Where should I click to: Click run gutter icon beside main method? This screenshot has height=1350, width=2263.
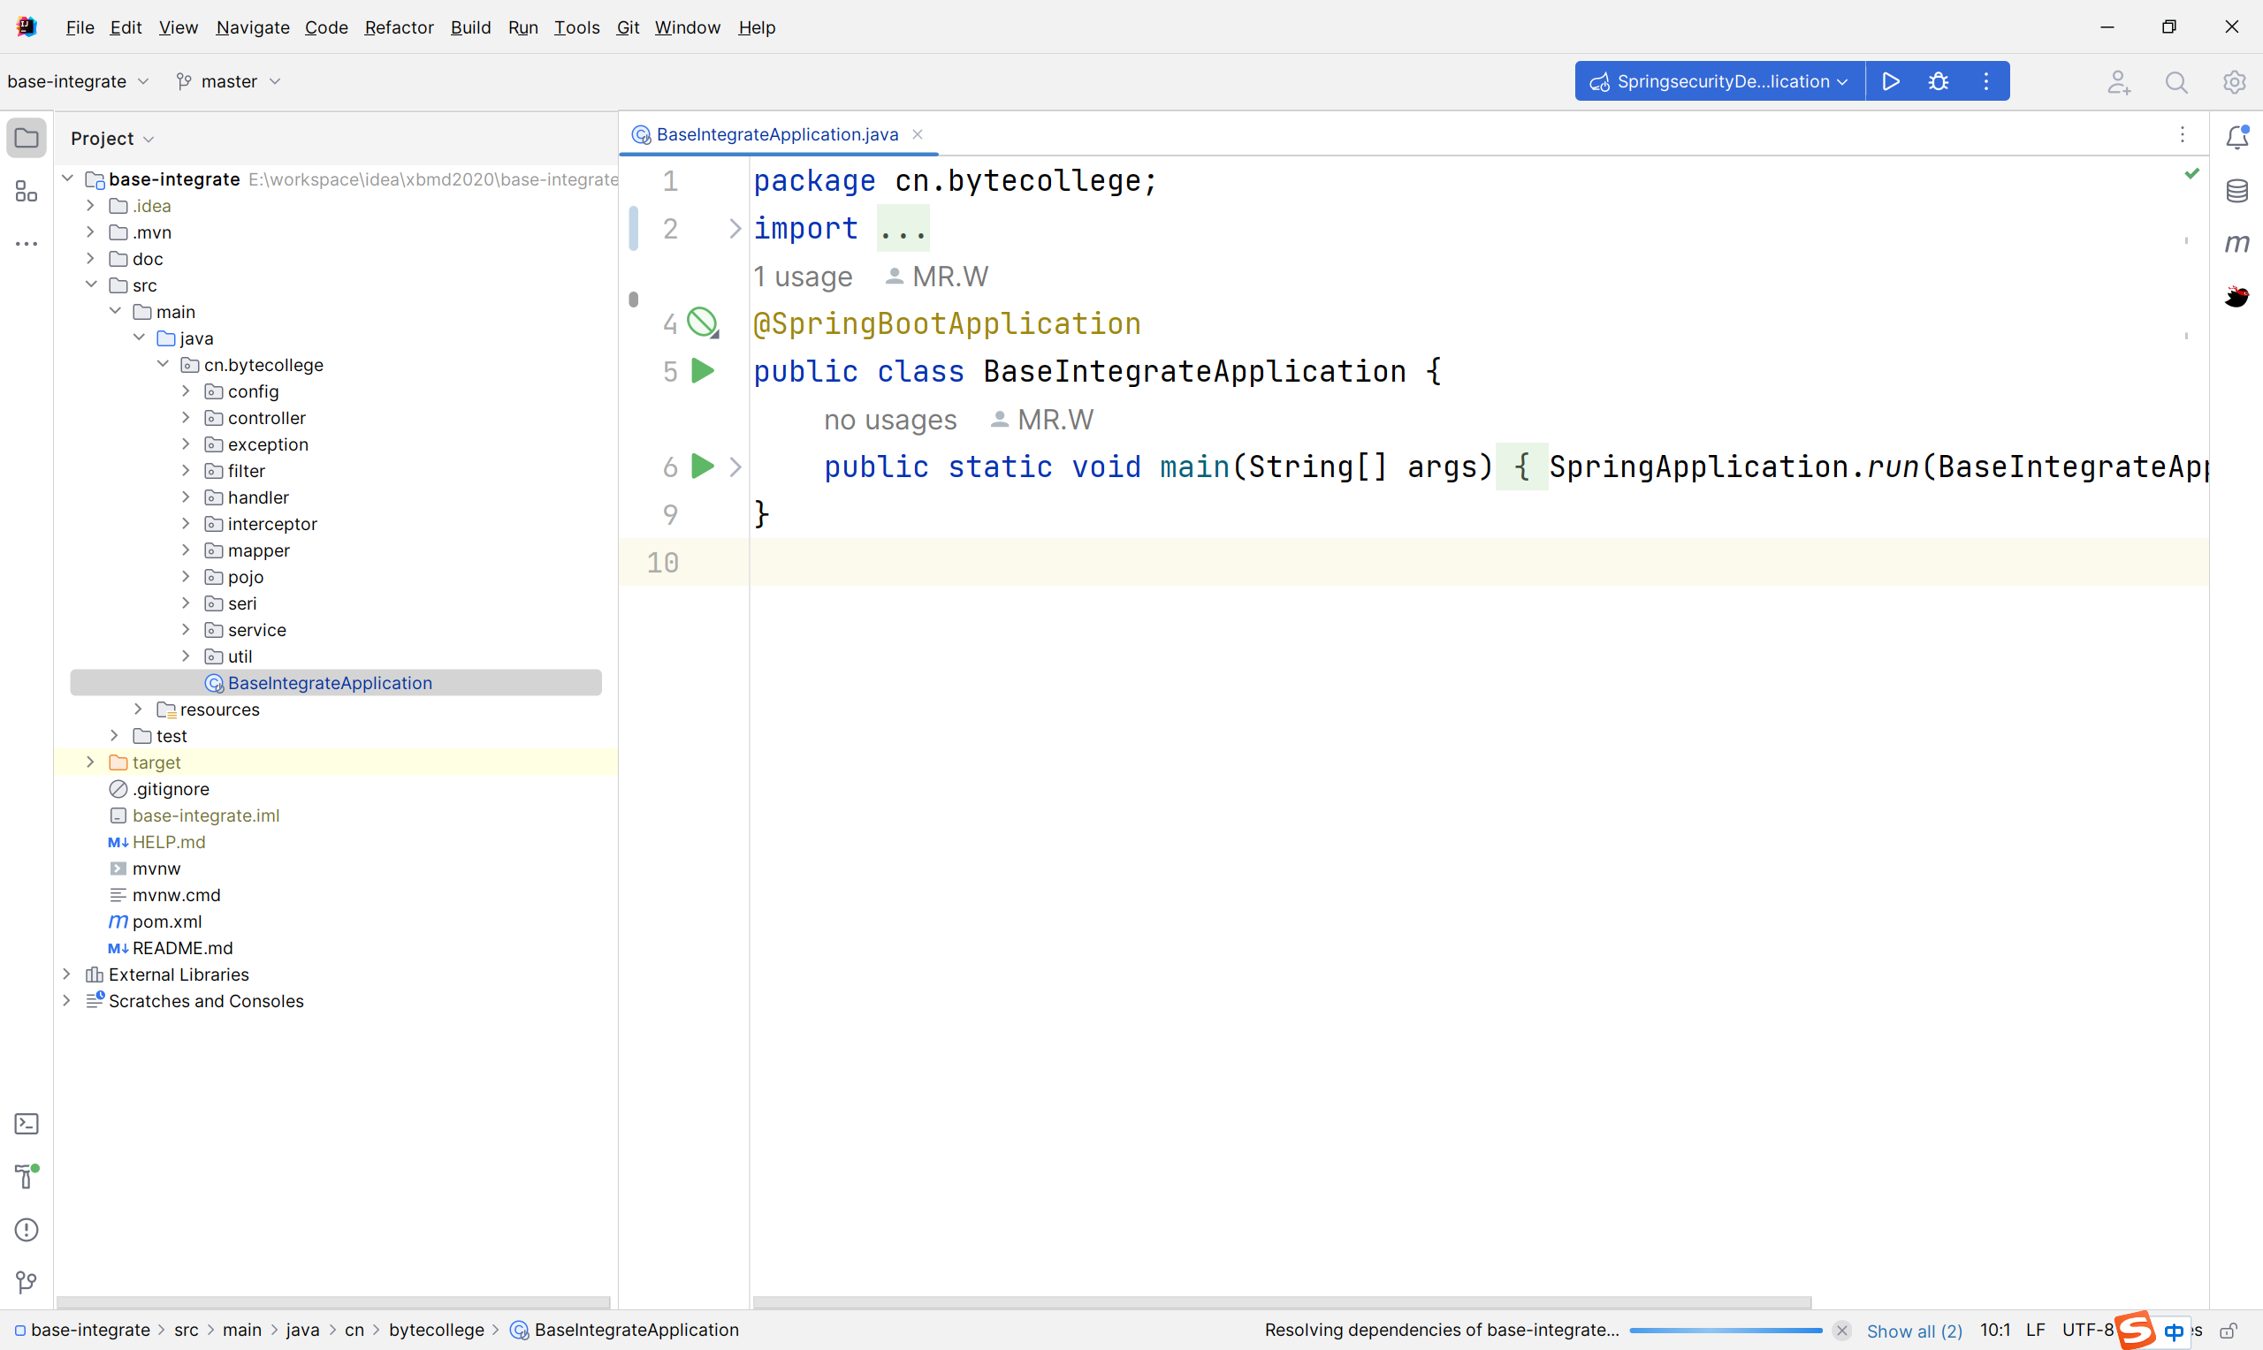(x=702, y=466)
